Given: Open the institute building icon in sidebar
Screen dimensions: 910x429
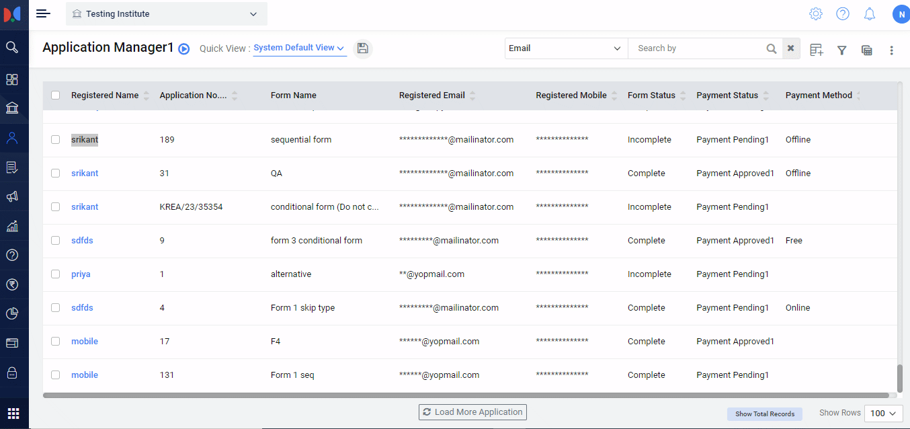Looking at the screenshot, I should (12, 108).
